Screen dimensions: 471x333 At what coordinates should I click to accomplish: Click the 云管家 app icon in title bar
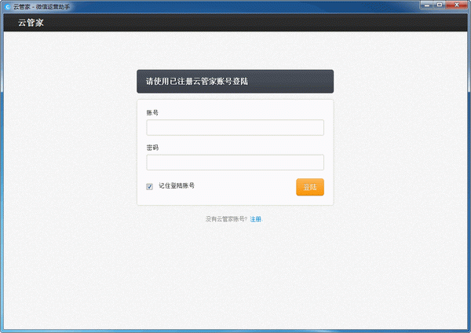8,6
